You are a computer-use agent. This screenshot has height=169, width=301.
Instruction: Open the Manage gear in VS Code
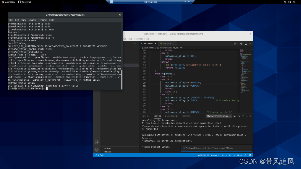(x=97, y=149)
